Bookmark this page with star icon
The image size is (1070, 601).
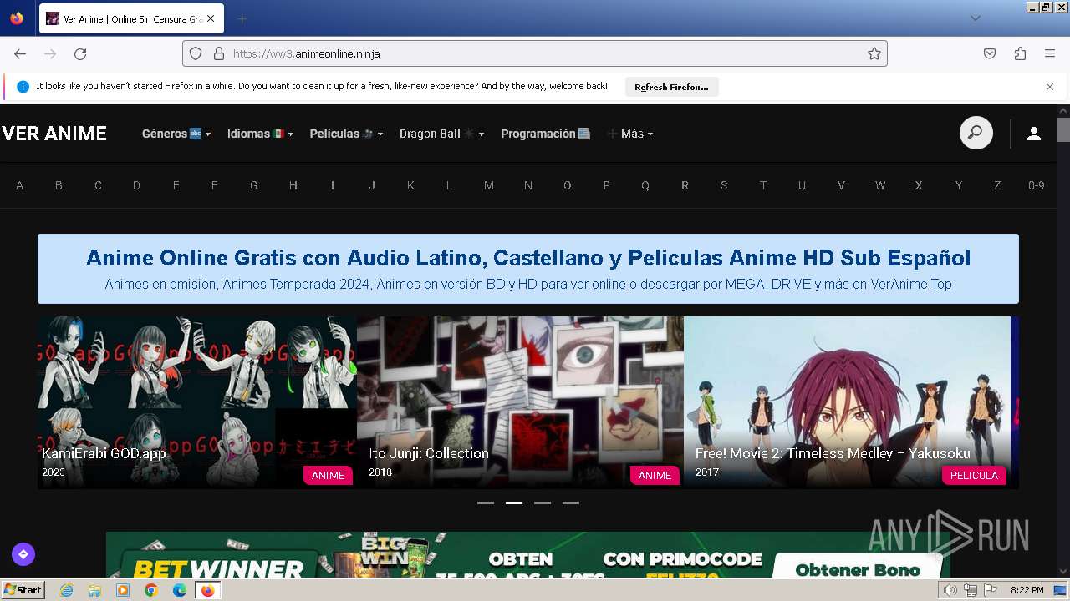(x=874, y=53)
